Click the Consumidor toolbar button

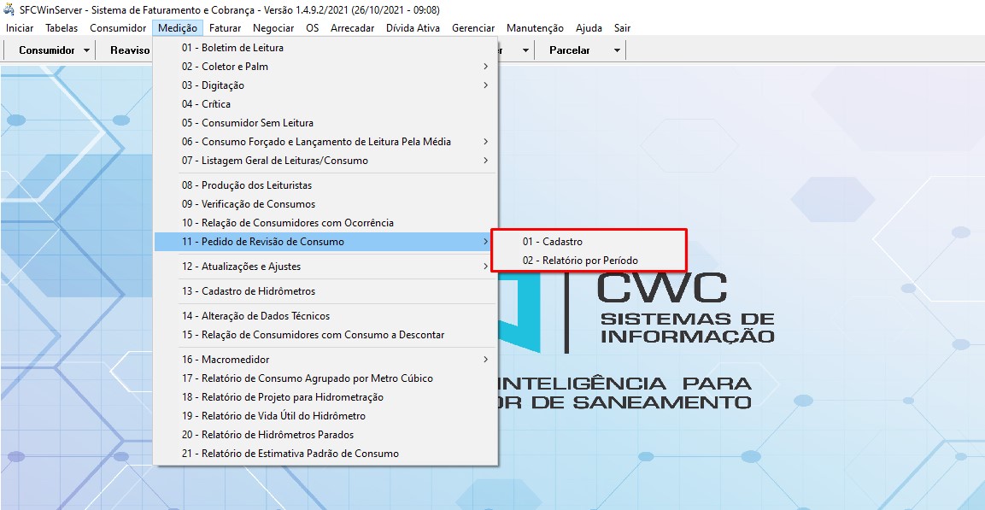[47, 50]
